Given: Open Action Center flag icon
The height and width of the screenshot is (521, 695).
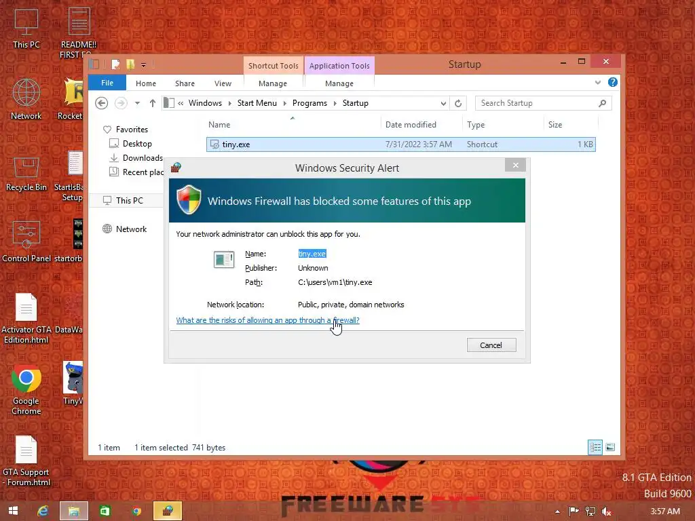Looking at the screenshot, I should pos(574,512).
